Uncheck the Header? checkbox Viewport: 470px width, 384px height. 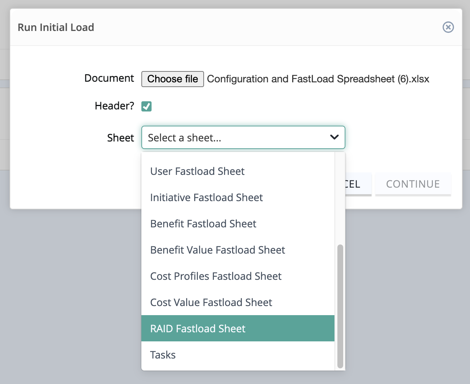coord(146,106)
